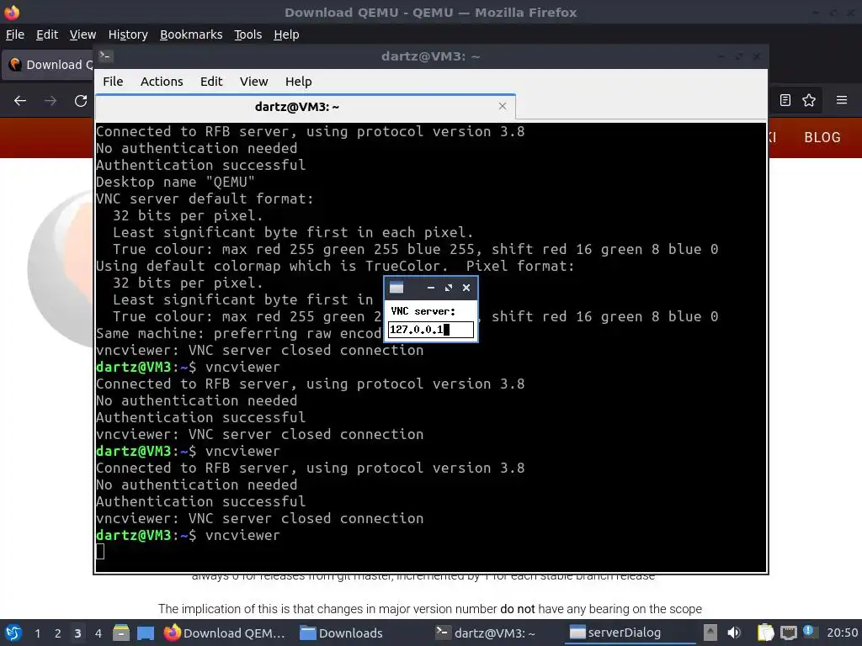Click the last 'vncviewer' command line text

[x=242, y=535]
